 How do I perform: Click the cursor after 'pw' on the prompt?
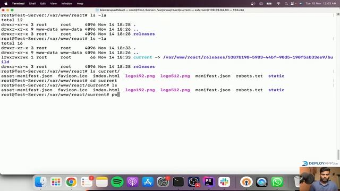coord(118,94)
